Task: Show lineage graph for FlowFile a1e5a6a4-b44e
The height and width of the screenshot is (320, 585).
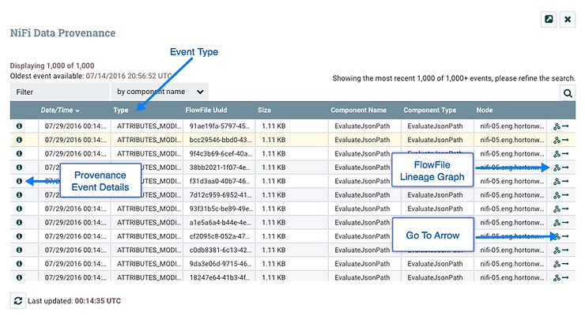Action: pyautogui.click(x=557, y=223)
